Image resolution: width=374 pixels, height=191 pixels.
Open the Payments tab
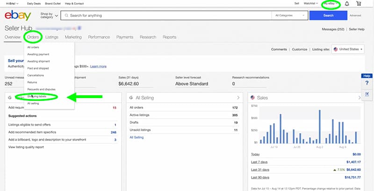pos(125,37)
